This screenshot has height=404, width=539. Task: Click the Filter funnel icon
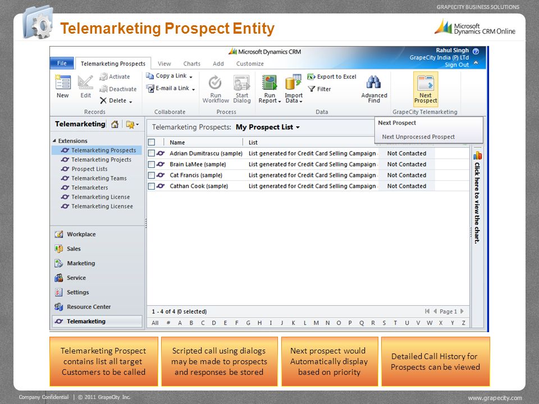(x=312, y=89)
